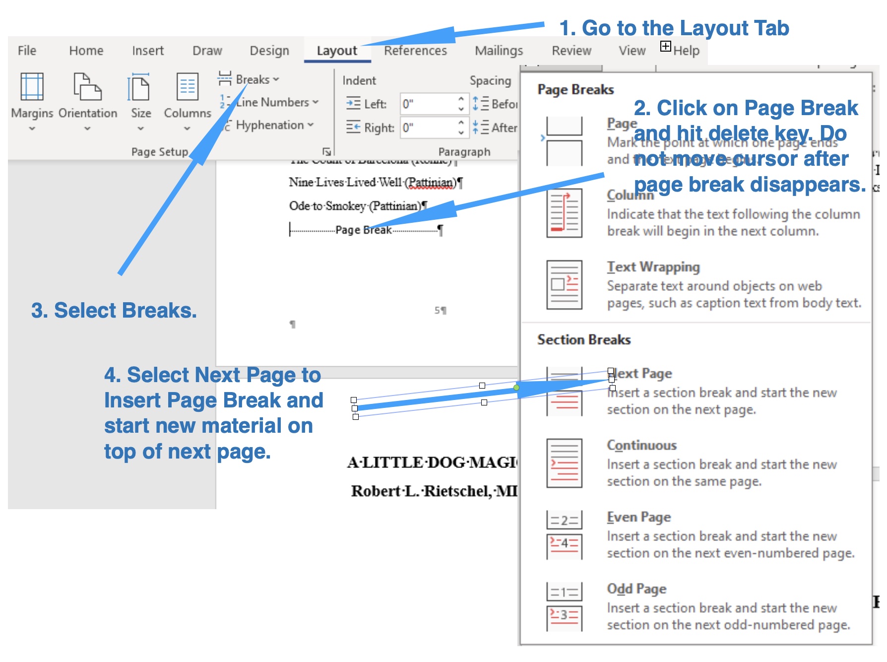887x662 pixels.
Task: Switch to the References tab
Action: point(415,51)
